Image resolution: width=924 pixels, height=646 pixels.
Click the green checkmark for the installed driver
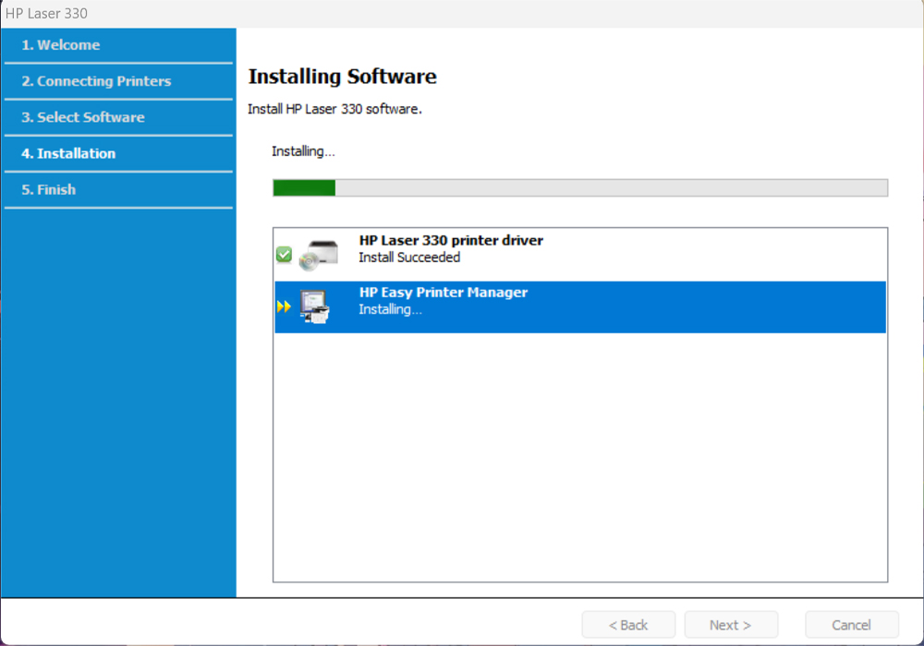pos(284,254)
